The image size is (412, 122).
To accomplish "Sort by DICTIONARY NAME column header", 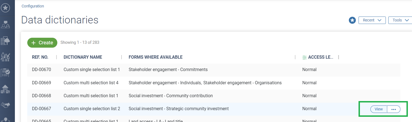I will (83, 57).
